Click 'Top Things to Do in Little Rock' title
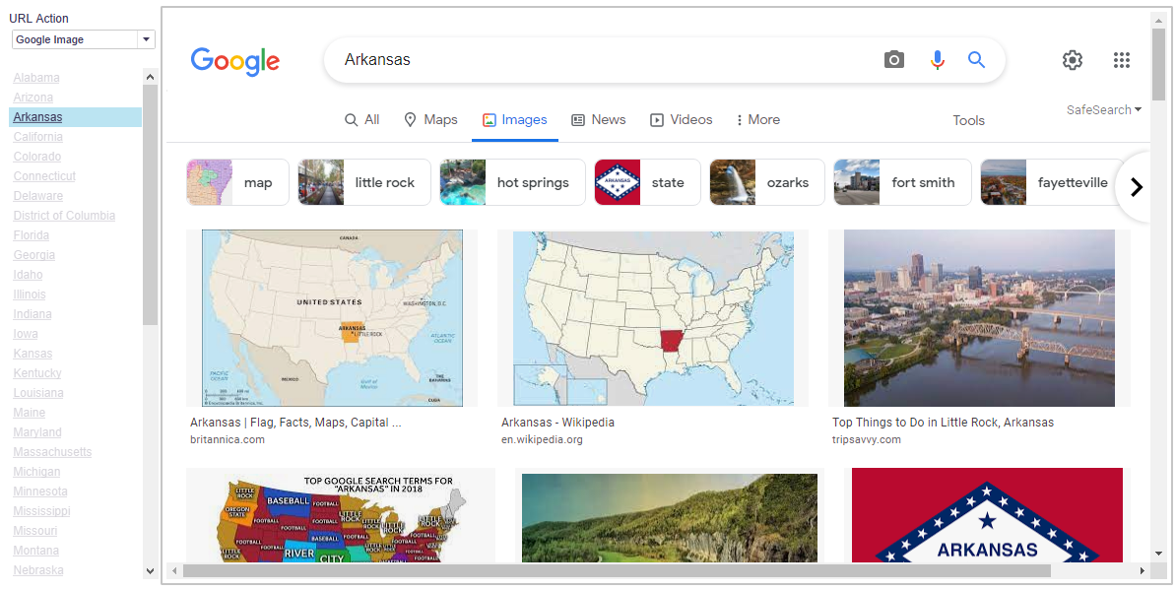The height and width of the screenshot is (590, 1176). [943, 423]
